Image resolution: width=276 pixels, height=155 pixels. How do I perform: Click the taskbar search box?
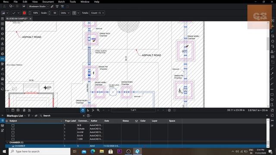tap(39, 152)
